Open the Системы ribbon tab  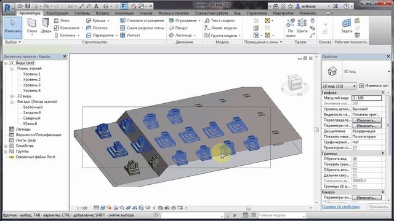pyautogui.click(x=82, y=13)
